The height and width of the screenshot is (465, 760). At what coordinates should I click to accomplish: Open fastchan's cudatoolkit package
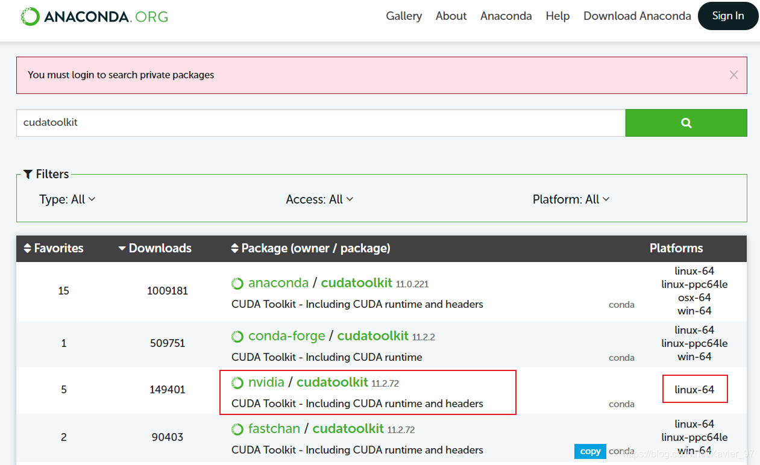(x=348, y=429)
